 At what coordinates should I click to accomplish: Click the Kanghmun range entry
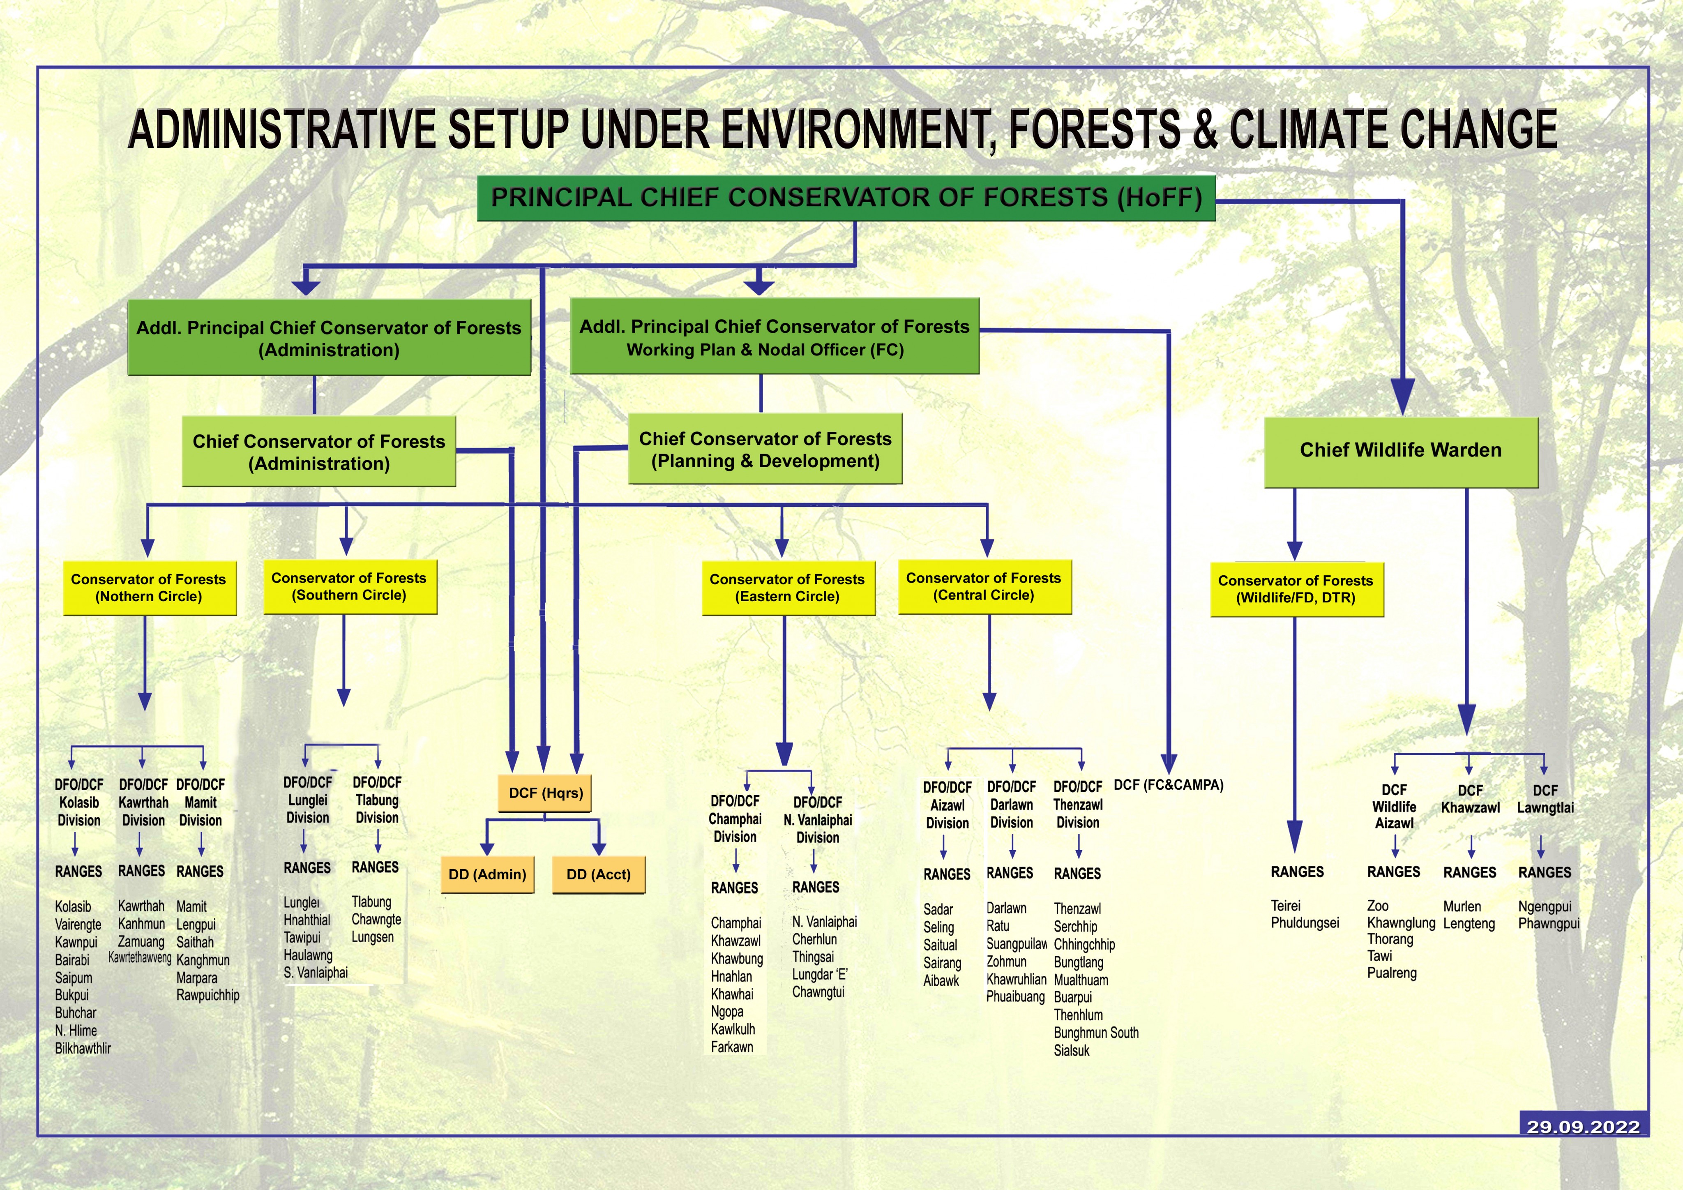coord(203,960)
